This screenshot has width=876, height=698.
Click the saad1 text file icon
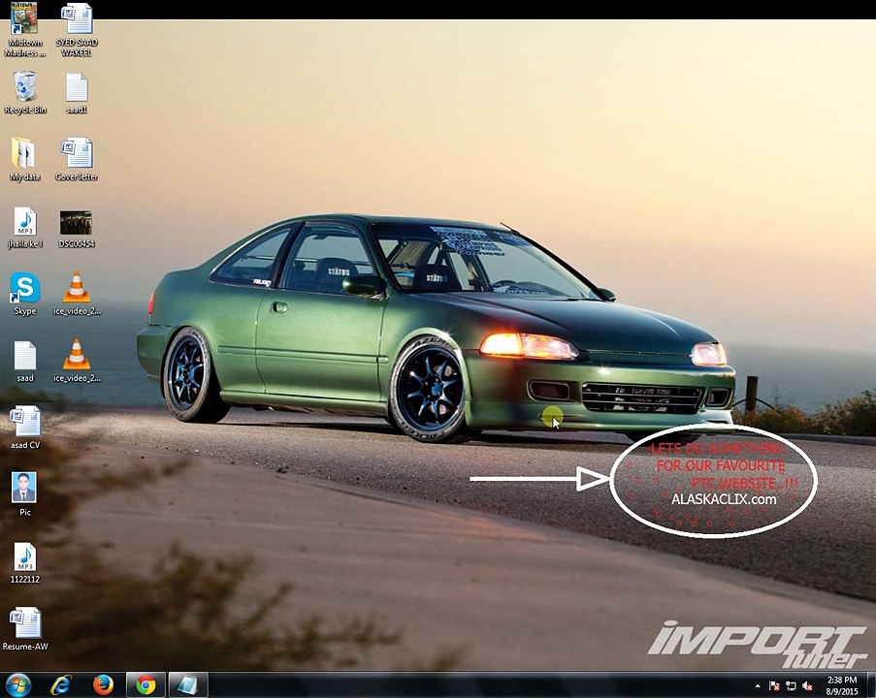(77, 92)
